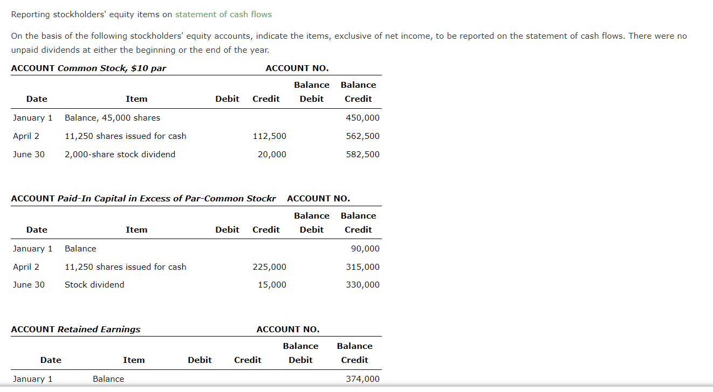Click the 15,000 credit amount

tap(272, 285)
